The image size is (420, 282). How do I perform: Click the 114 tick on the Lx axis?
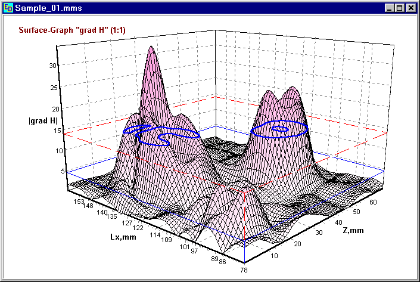[x=157, y=235]
